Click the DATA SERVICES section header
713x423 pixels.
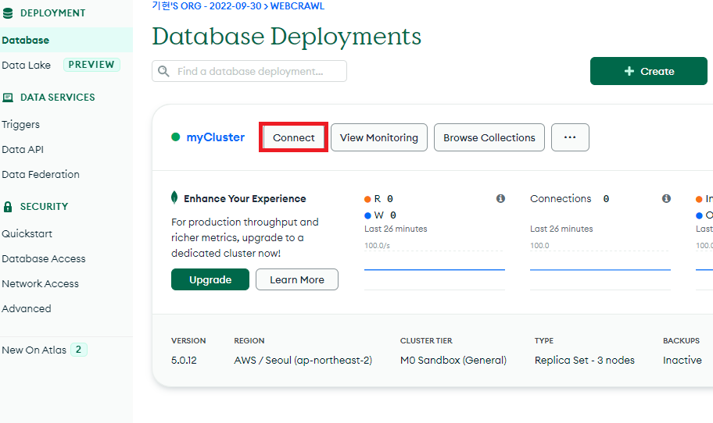[x=58, y=97]
